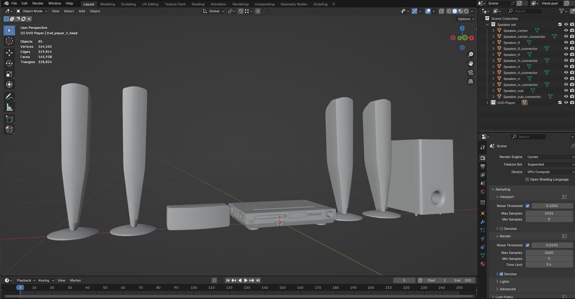
Task: Select the Annotate tool
Action: point(9,96)
